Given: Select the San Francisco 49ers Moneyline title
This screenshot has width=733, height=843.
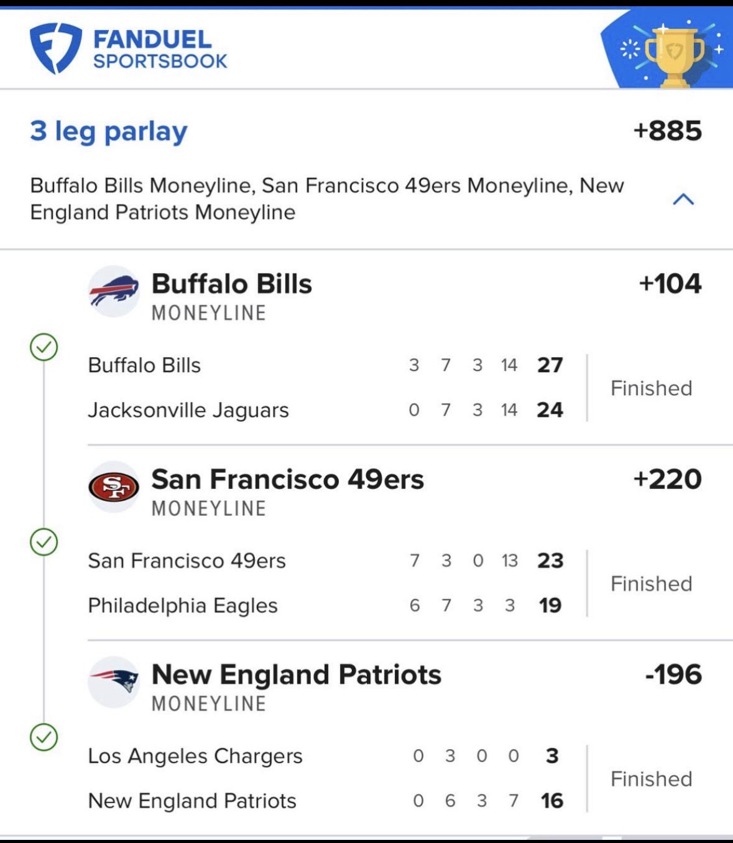Looking at the screenshot, I should click(287, 480).
